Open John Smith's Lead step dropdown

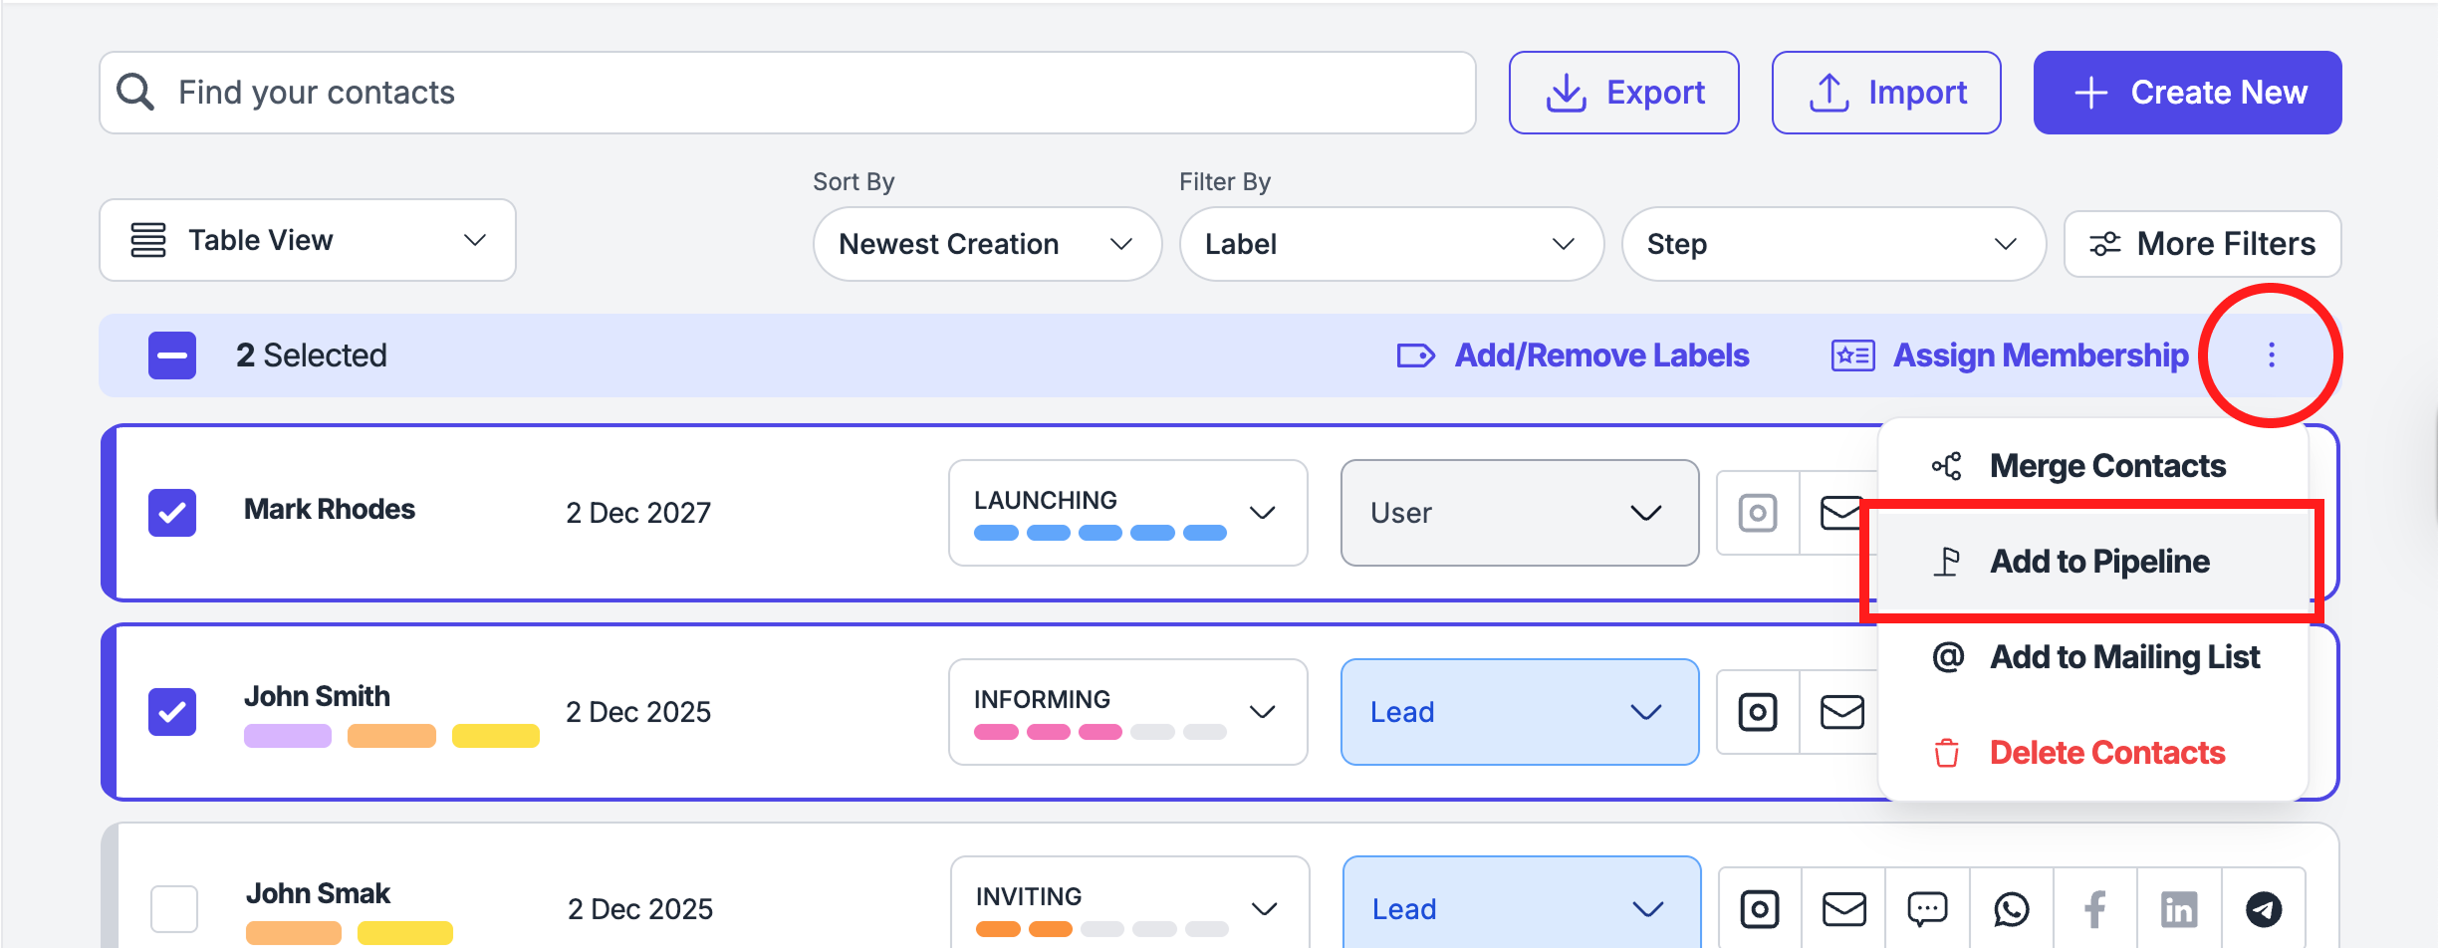[1519, 712]
